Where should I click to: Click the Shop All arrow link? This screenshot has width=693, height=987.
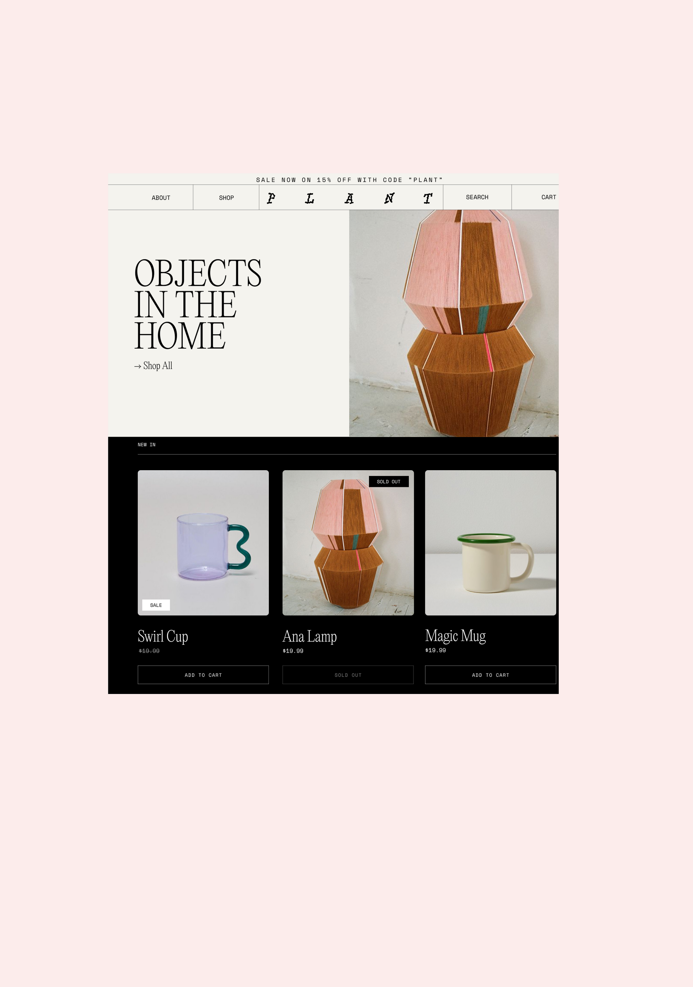(153, 366)
